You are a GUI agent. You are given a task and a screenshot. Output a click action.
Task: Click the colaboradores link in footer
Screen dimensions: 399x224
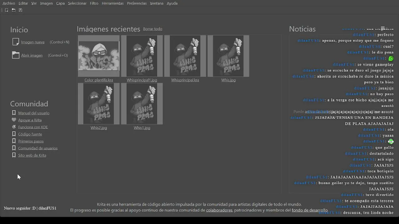click(x=219, y=210)
